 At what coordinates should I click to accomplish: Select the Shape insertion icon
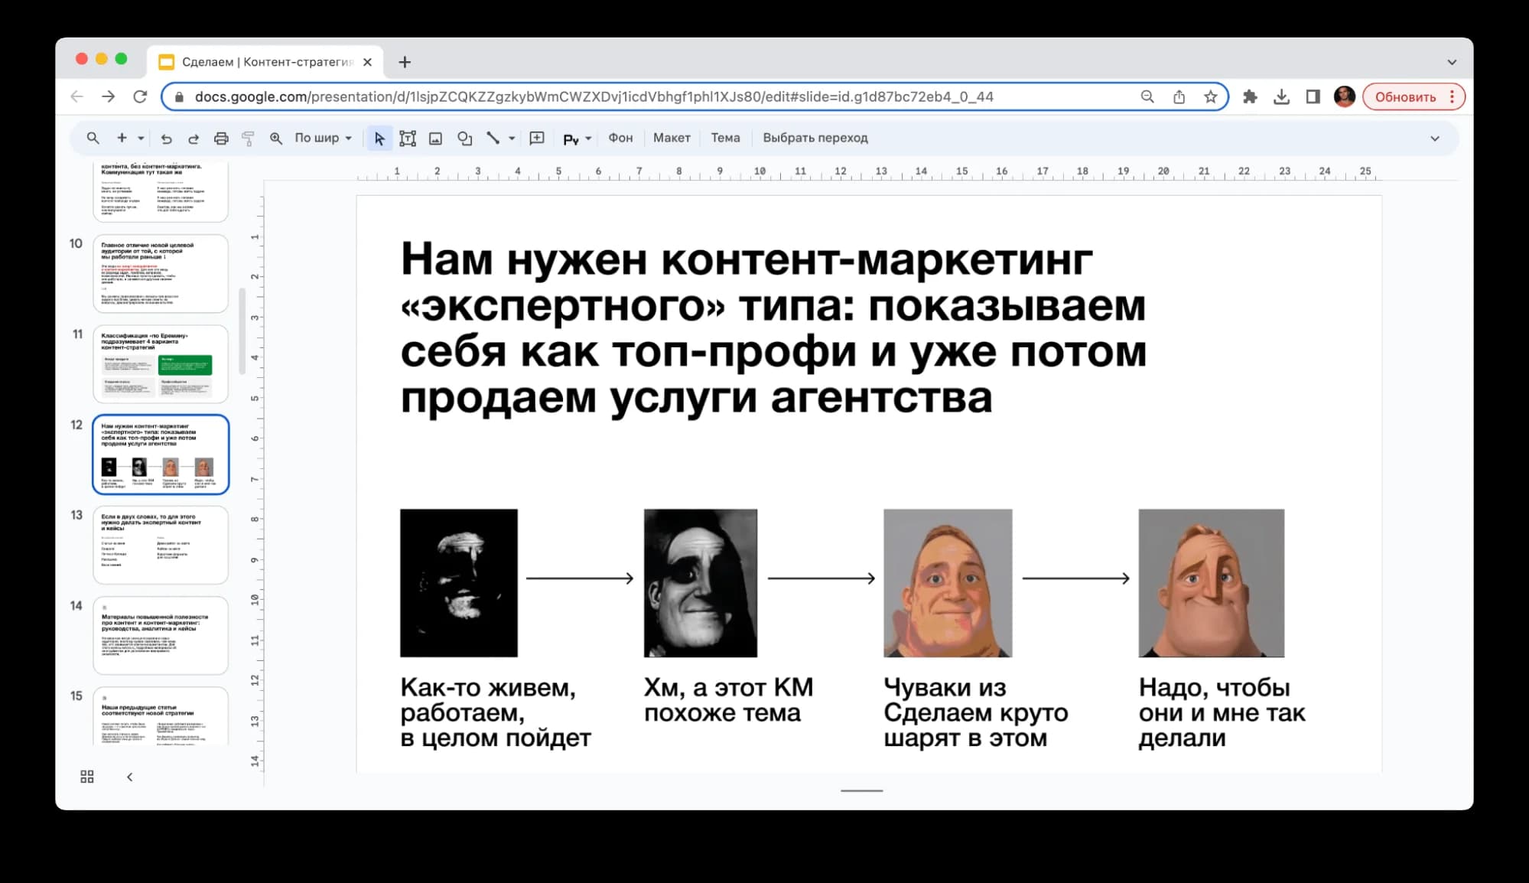[464, 138]
